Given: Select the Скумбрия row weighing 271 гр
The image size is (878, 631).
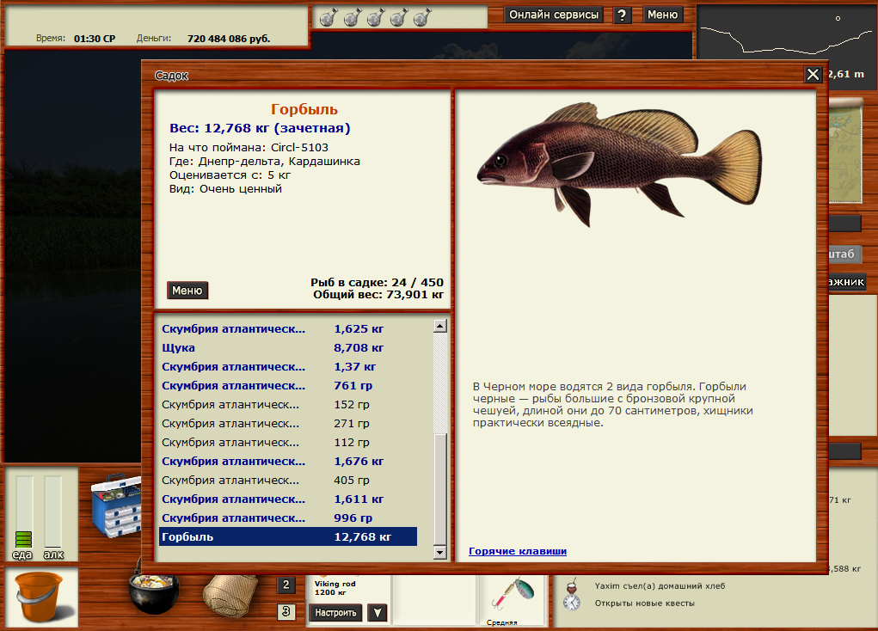Looking at the screenshot, I should [288, 424].
